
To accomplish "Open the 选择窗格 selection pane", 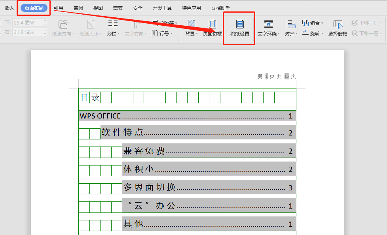I will 338,28.
